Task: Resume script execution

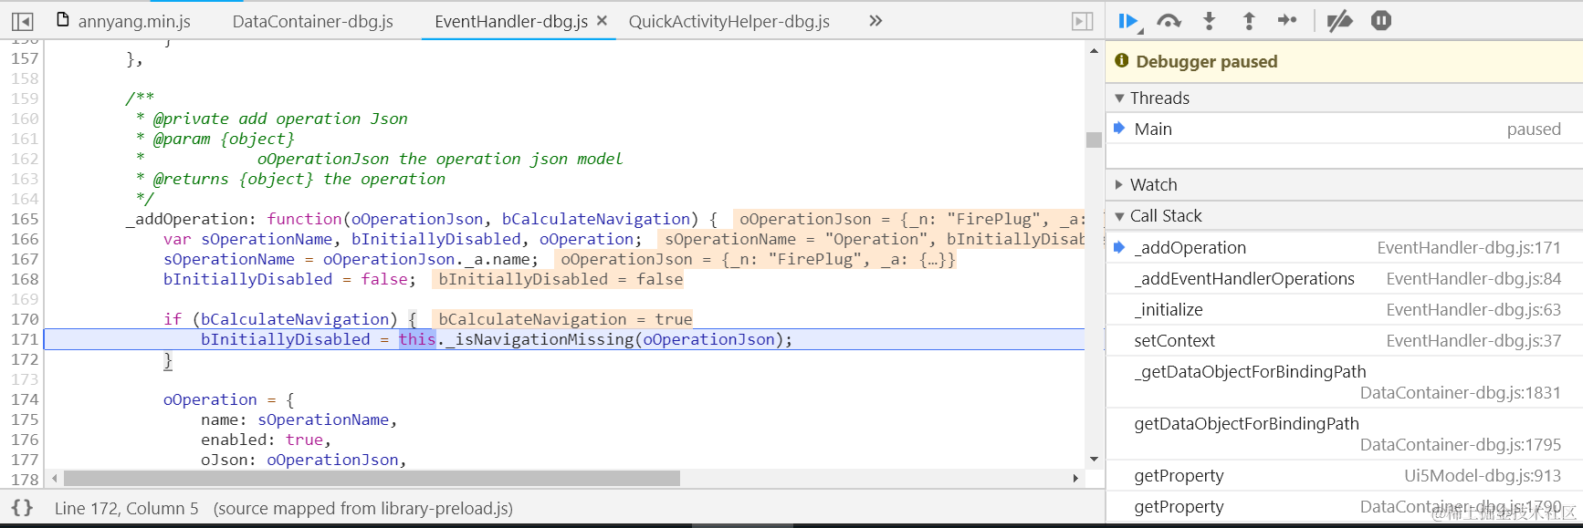Action: [1129, 21]
